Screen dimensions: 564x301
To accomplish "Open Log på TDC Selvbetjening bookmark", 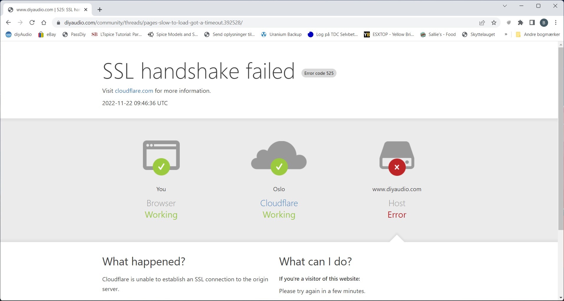I will click(x=333, y=34).
